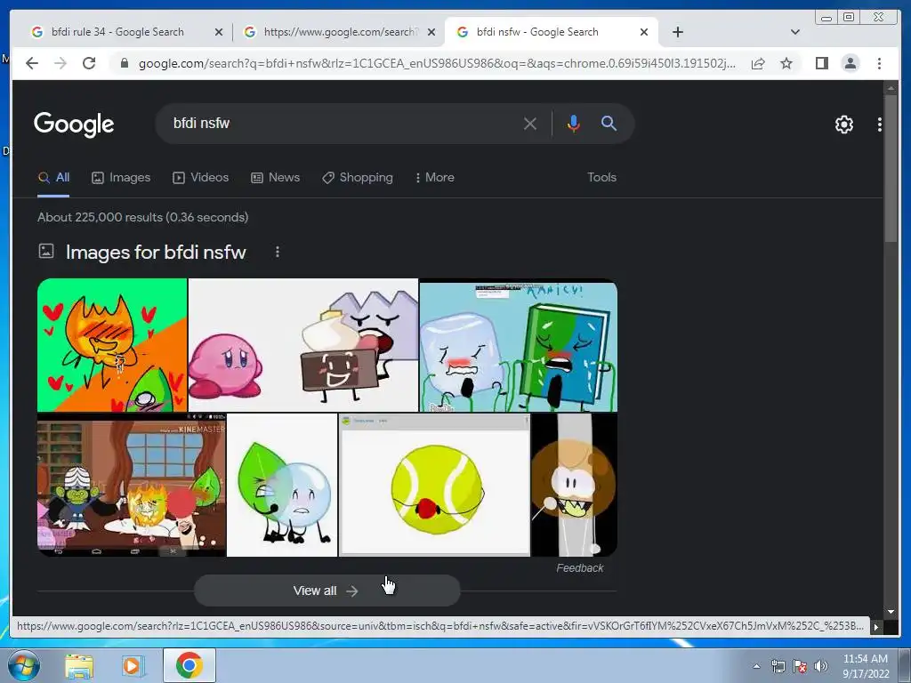
Task: Start voice search with microphone icon
Action: coord(574,124)
